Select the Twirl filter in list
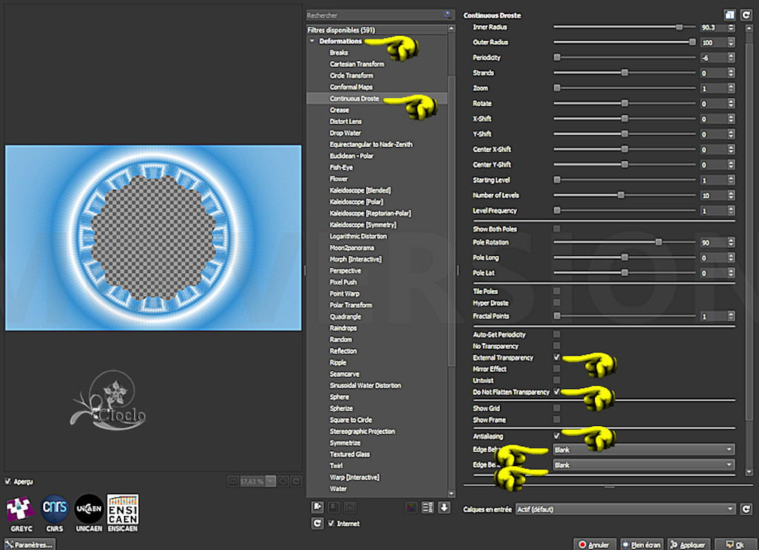This screenshot has height=550, width=759. pos(336,466)
